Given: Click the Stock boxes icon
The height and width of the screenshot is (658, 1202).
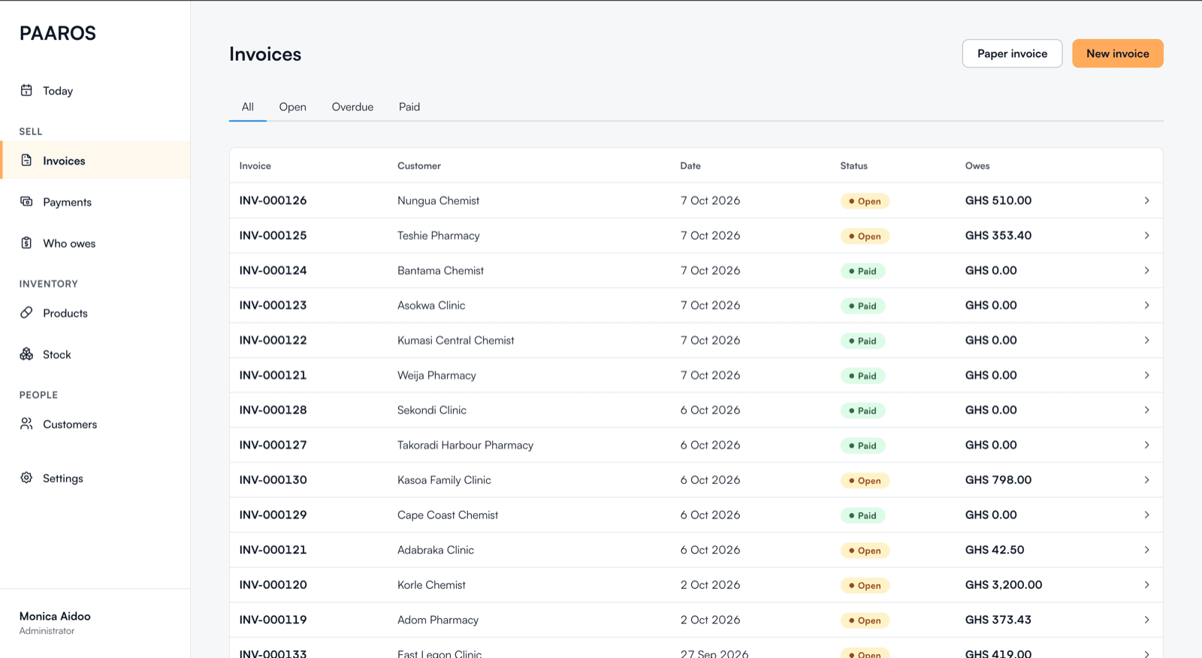Looking at the screenshot, I should click(26, 354).
